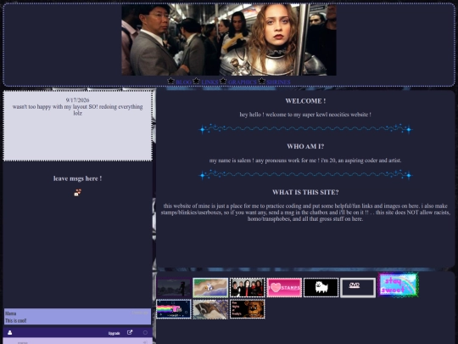This screenshot has width=458, height=344.
Task: Click the band photo stamp
Action: tap(248, 288)
